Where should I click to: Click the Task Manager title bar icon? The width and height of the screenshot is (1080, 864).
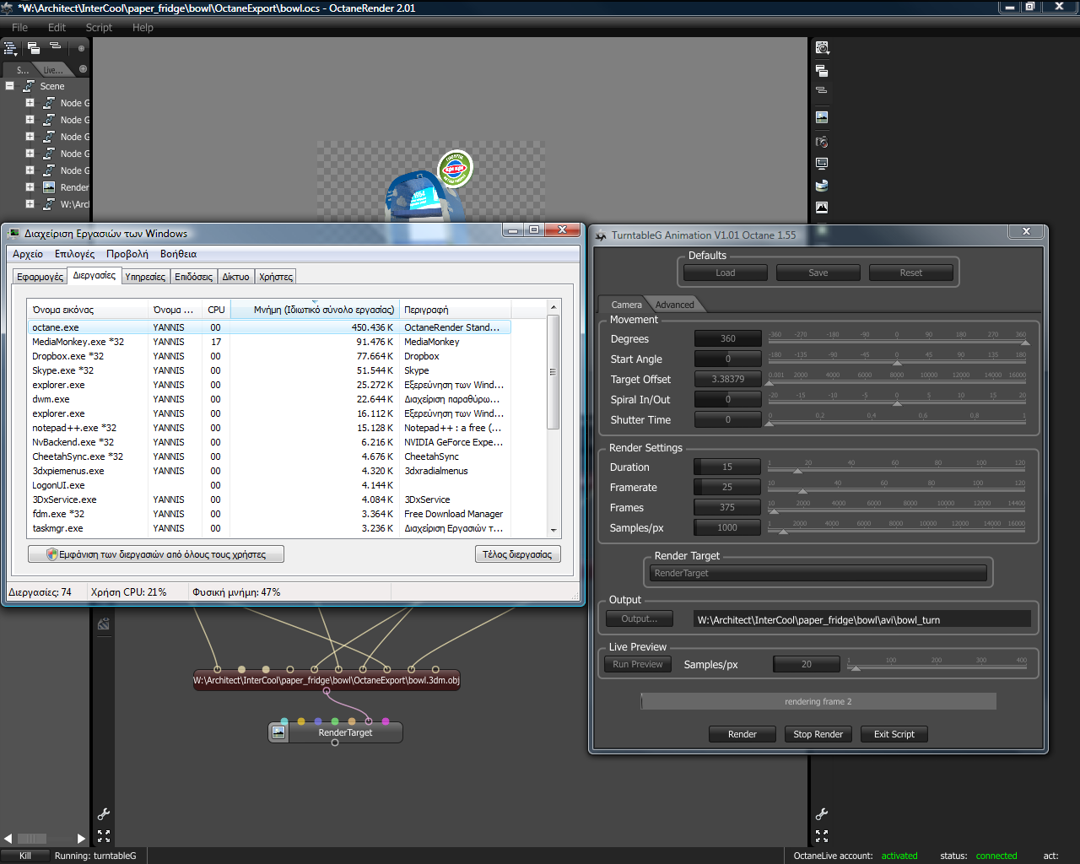pos(13,234)
